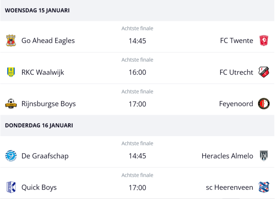275x199 pixels.
Task: Open the sc Heerenveen team name
Action: pos(230,187)
